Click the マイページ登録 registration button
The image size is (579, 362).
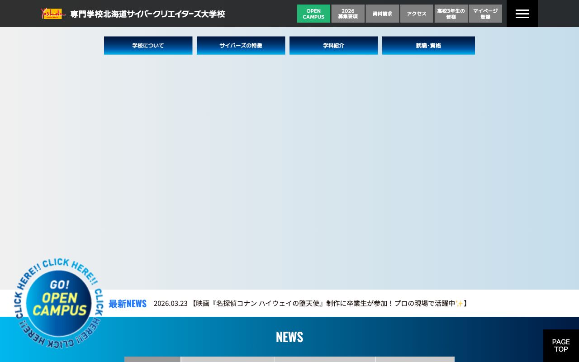pyautogui.click(x=485, y=13)
